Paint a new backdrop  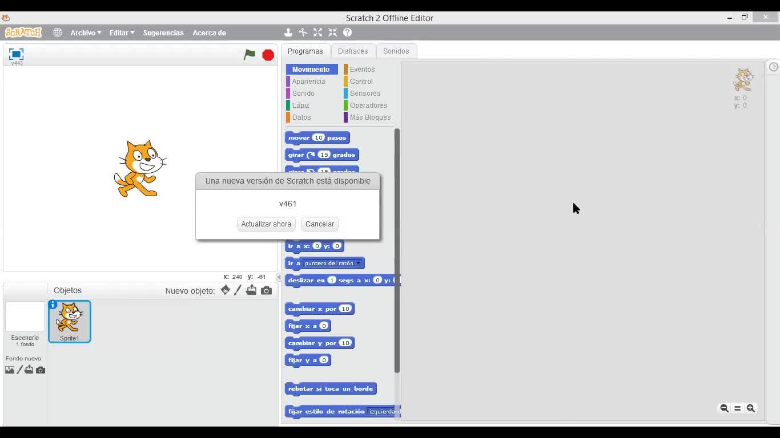[x=19, y=370]
